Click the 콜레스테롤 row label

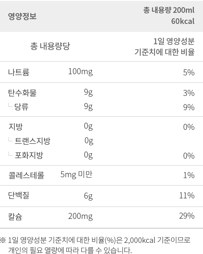pyautogui.click(x=26, y=176)
